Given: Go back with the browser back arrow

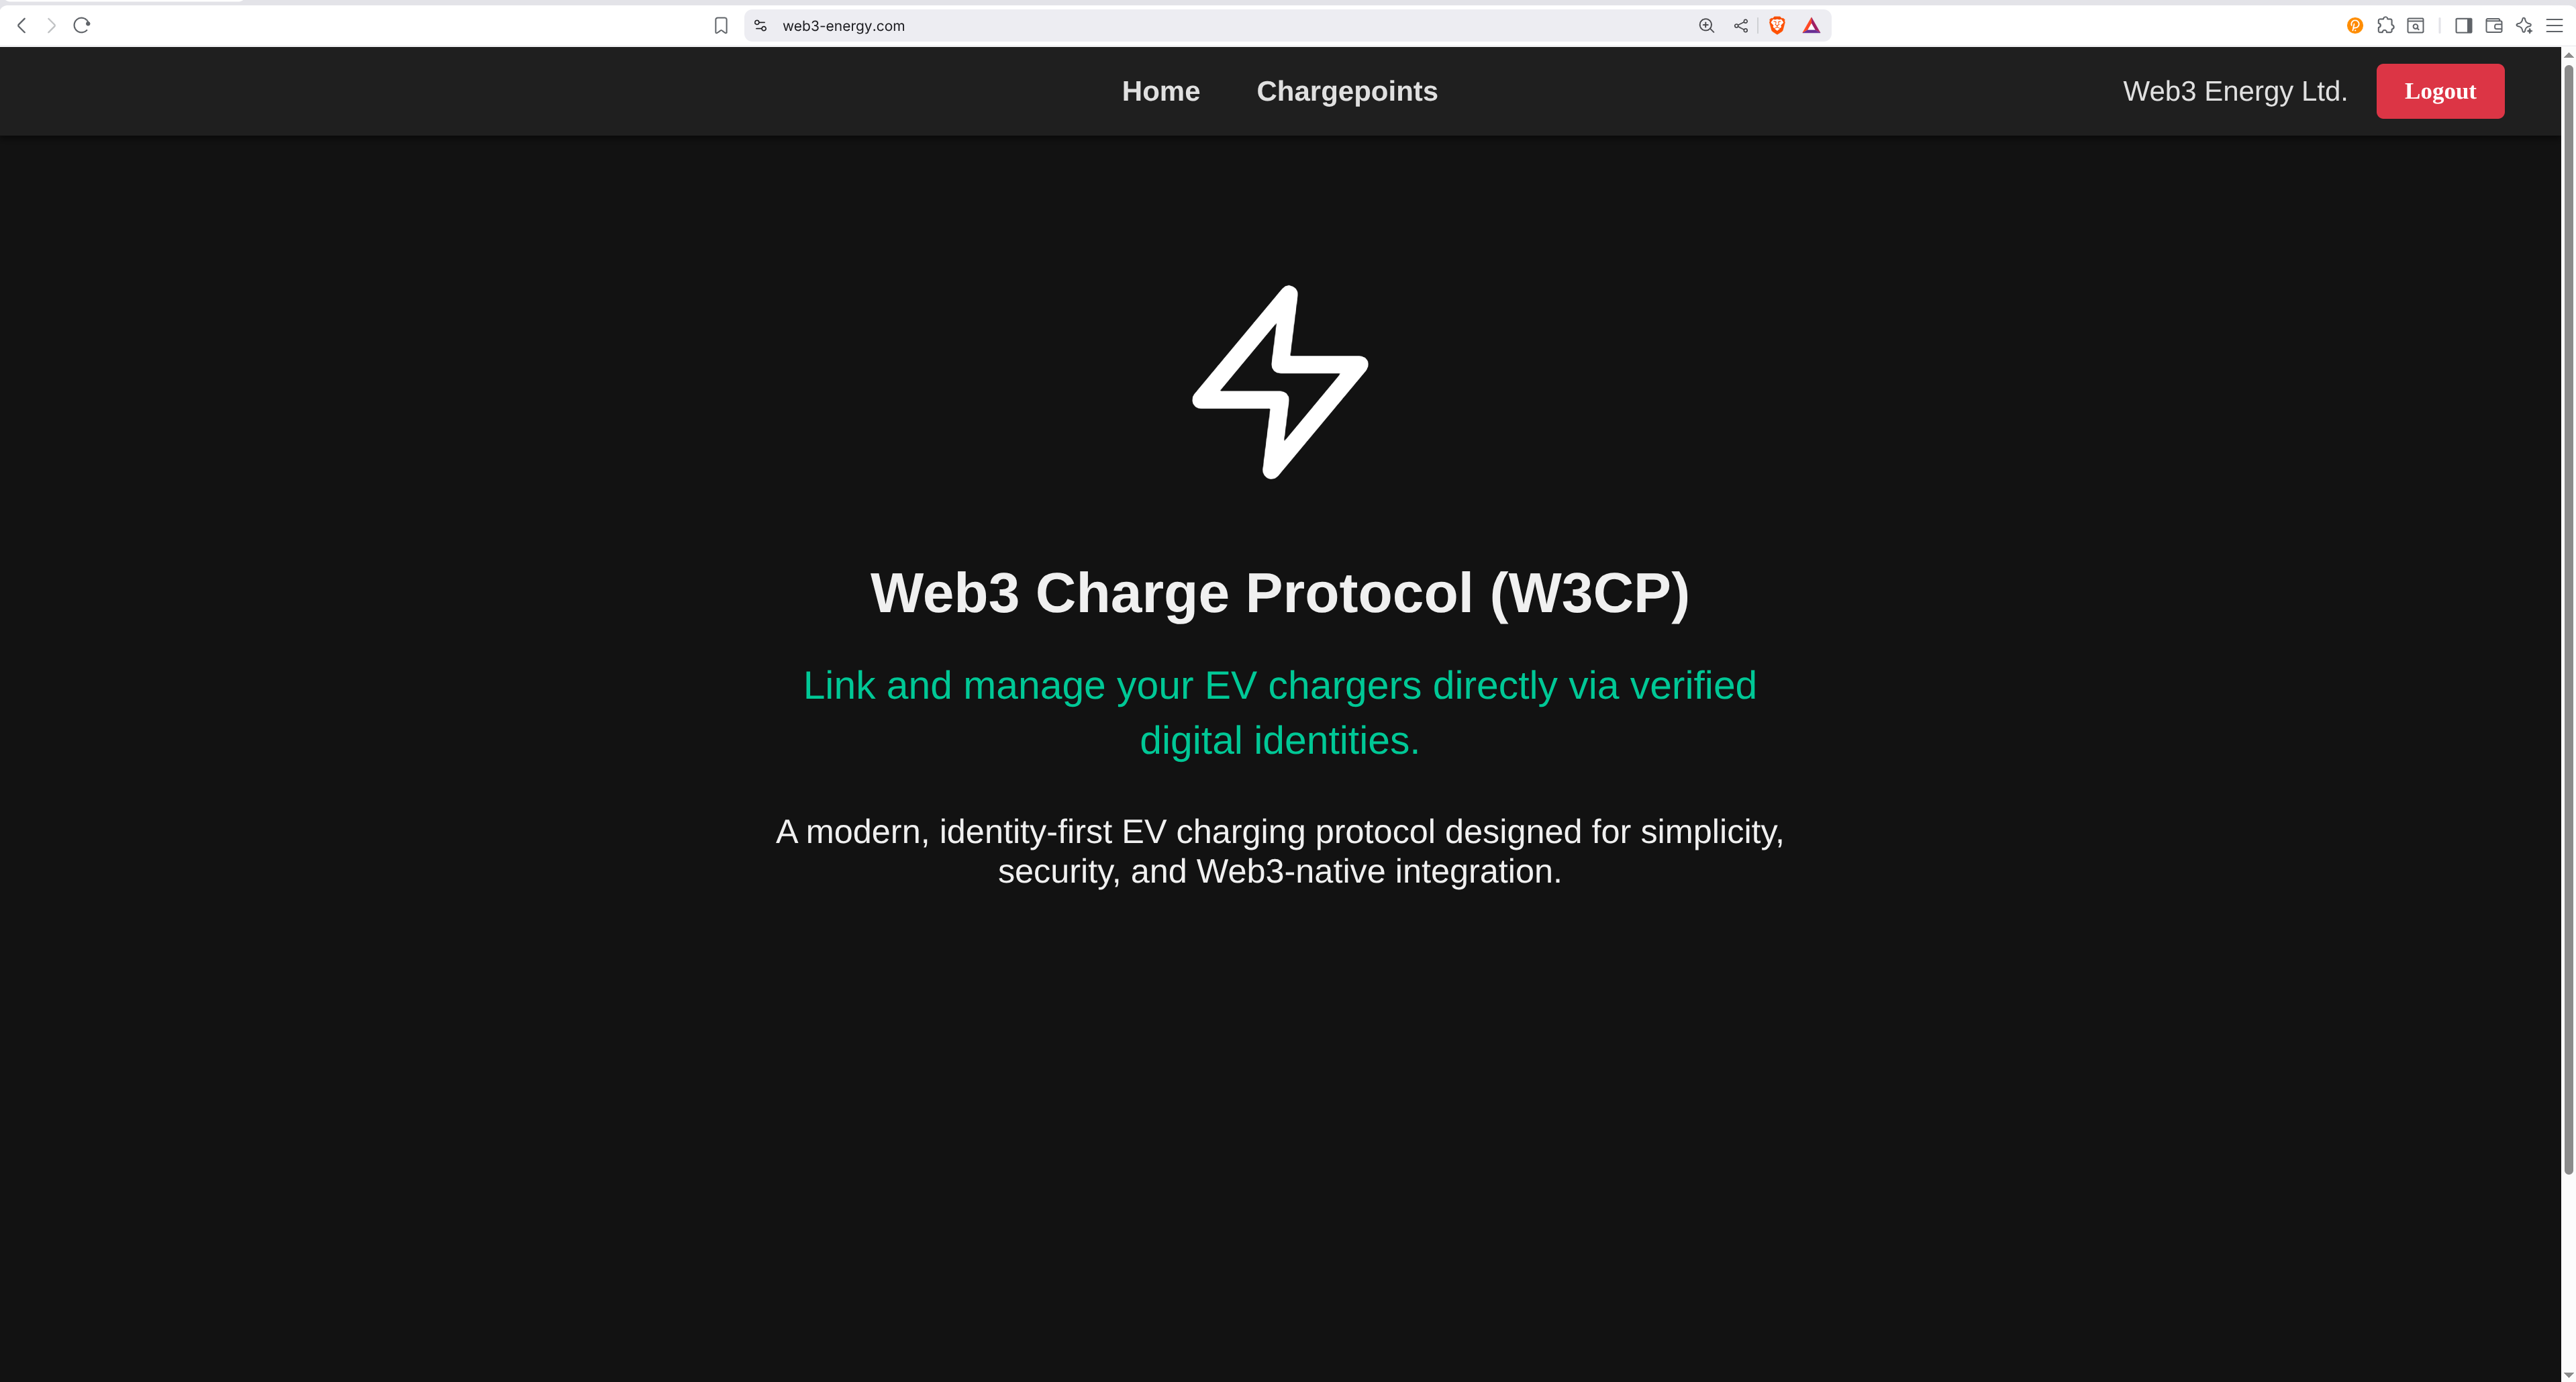Looking at the screenshot, I should 22,26.
